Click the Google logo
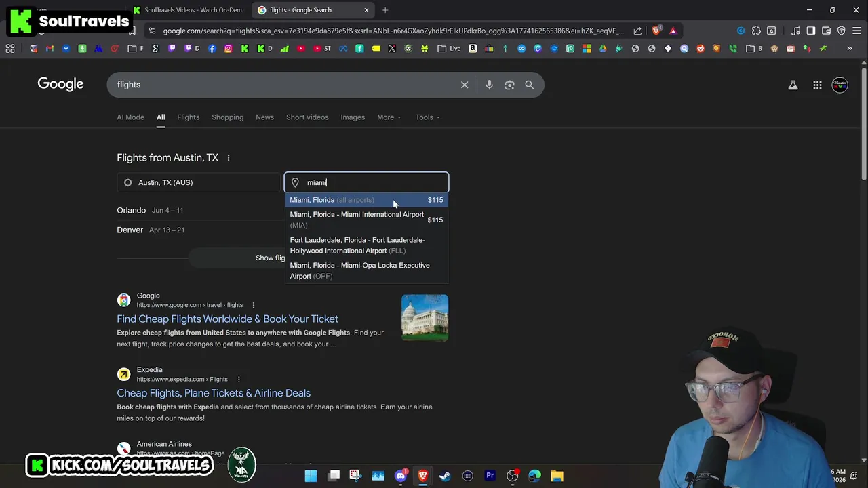 [60, 84]
